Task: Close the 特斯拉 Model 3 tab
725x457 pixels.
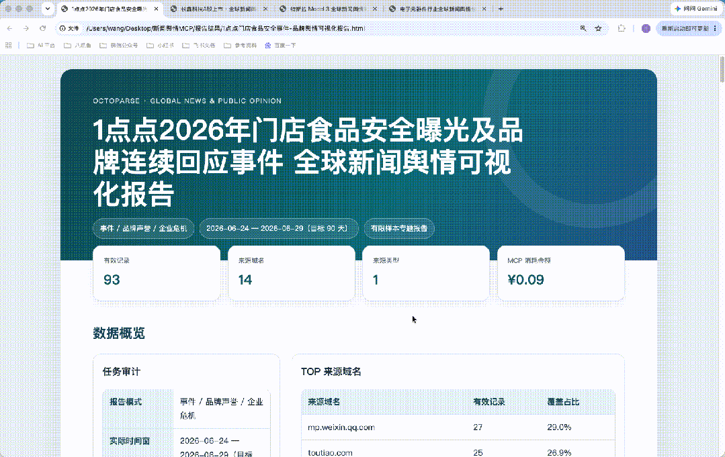Action: [x=374, y=9]
